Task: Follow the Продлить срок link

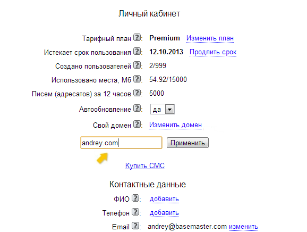Action: [x=213, y=52]
